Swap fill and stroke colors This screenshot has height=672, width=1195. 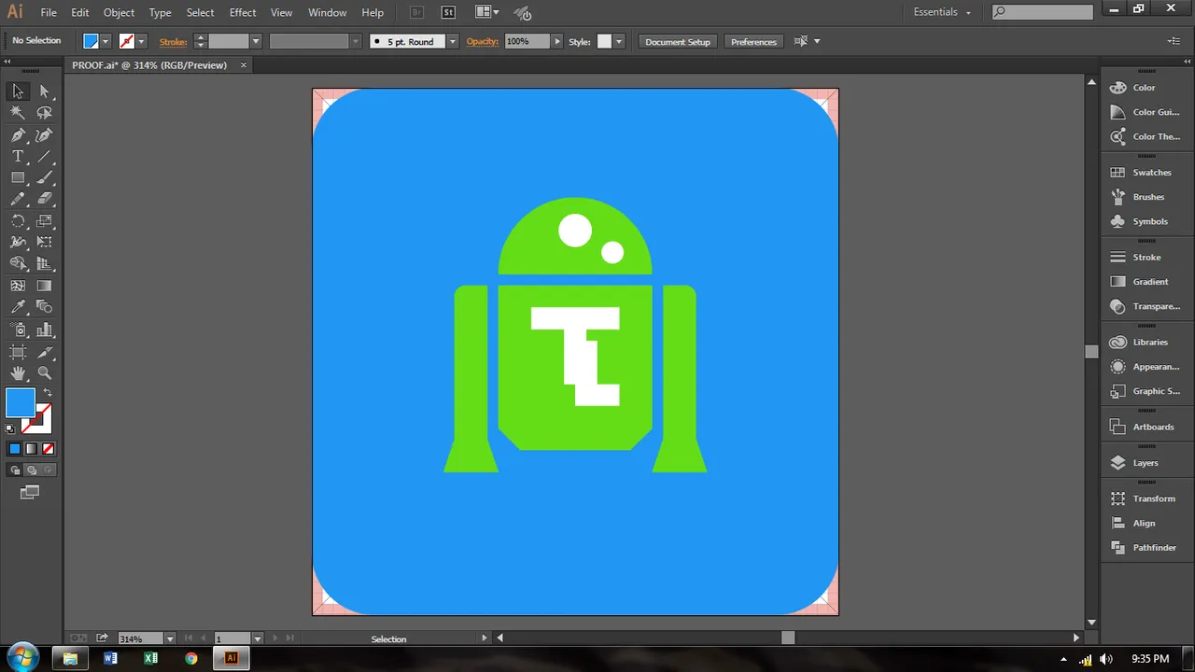point(48,393)
